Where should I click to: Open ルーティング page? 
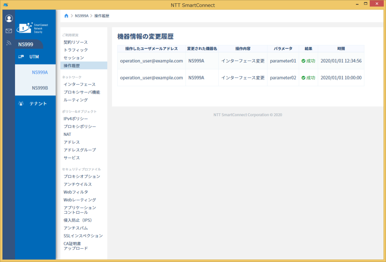pos(76,100)
